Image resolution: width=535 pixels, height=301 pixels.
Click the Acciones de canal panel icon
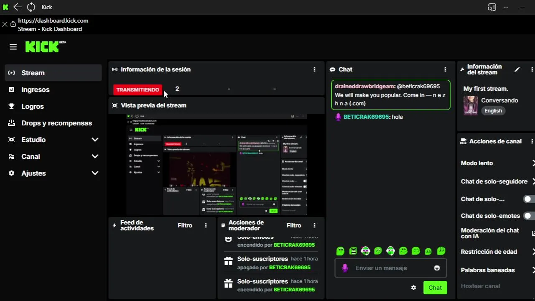[463, 141]
